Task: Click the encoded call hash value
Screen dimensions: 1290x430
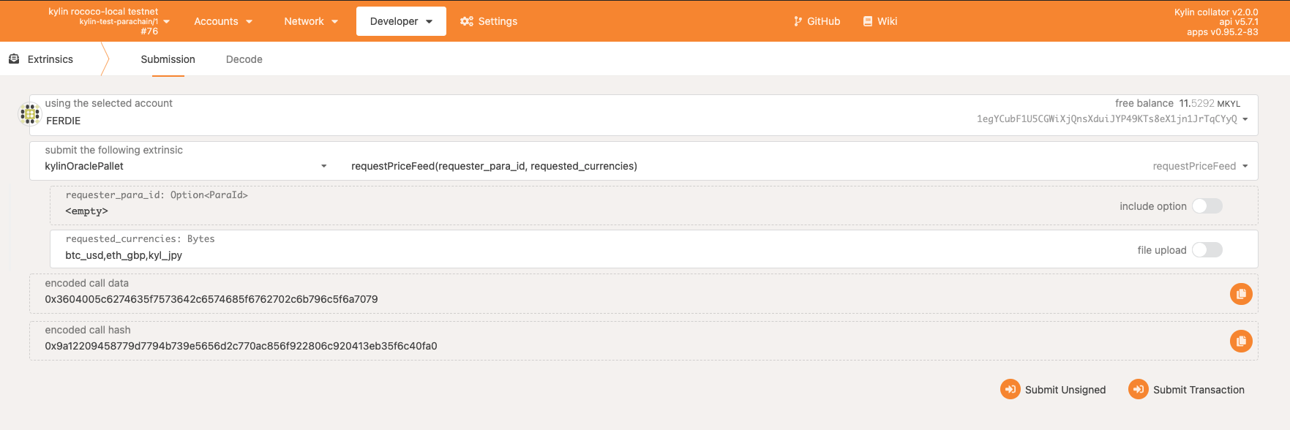Action: point(241,346)
